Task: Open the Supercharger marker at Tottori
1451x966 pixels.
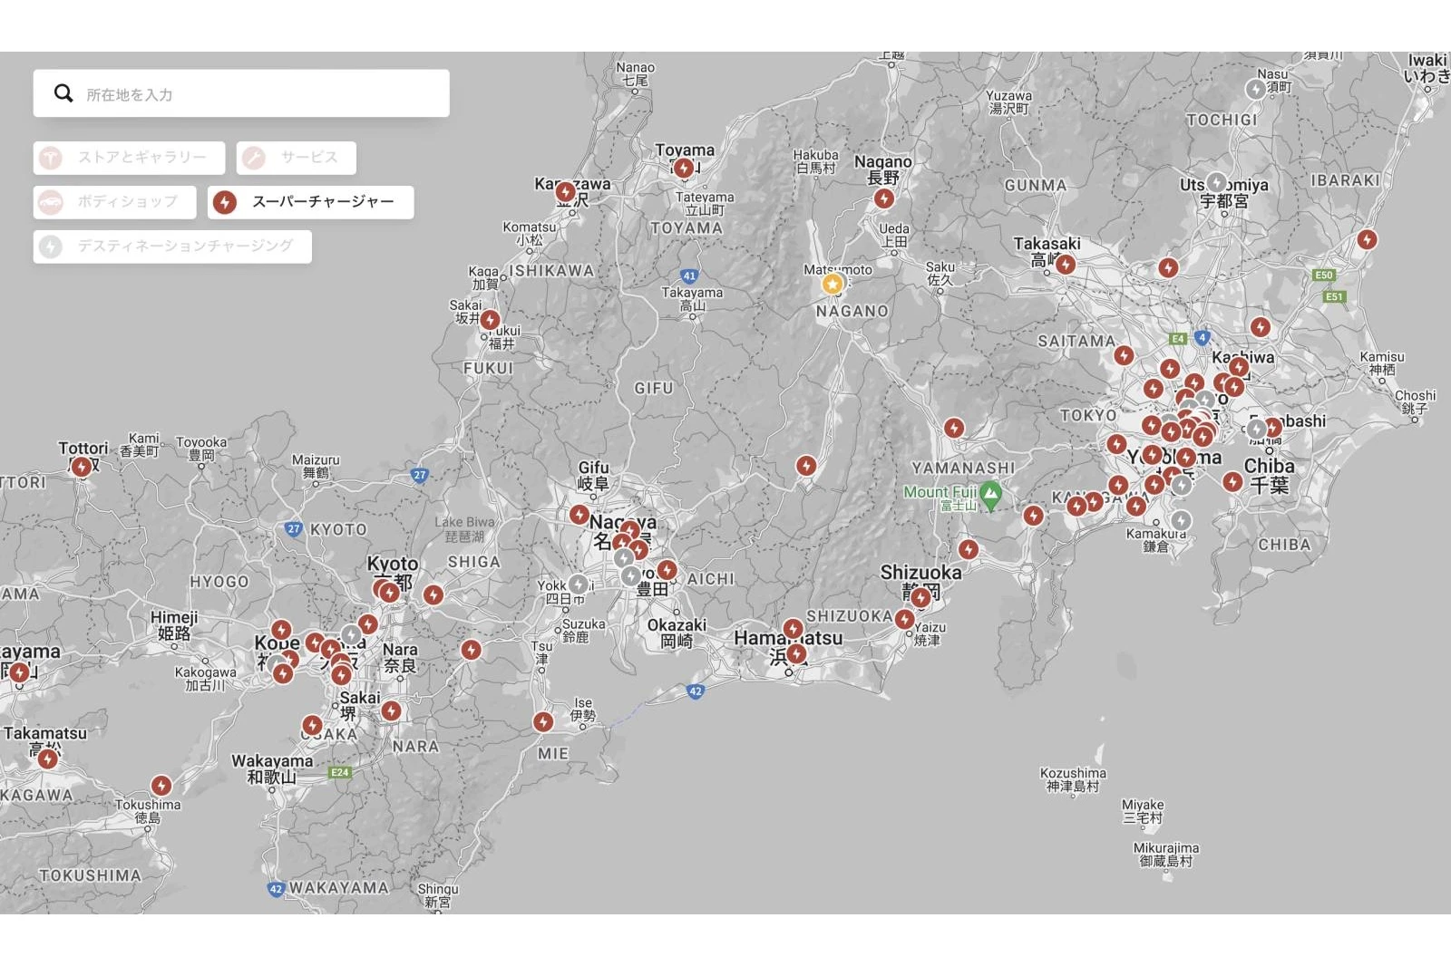Action: (82, 467)
